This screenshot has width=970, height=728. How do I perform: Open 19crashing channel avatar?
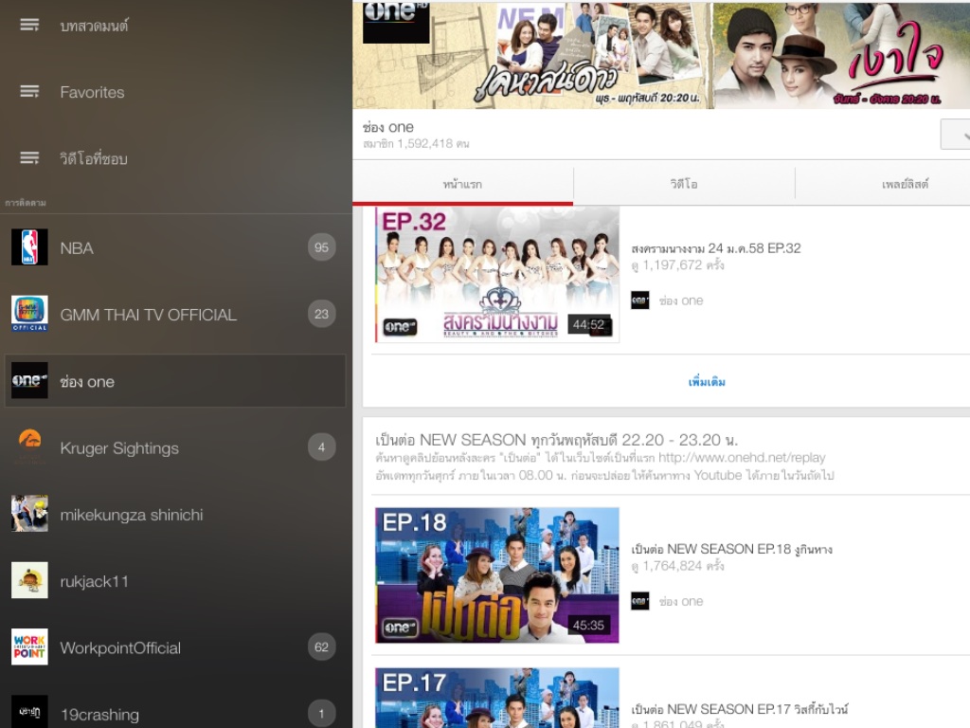point(29,711)
